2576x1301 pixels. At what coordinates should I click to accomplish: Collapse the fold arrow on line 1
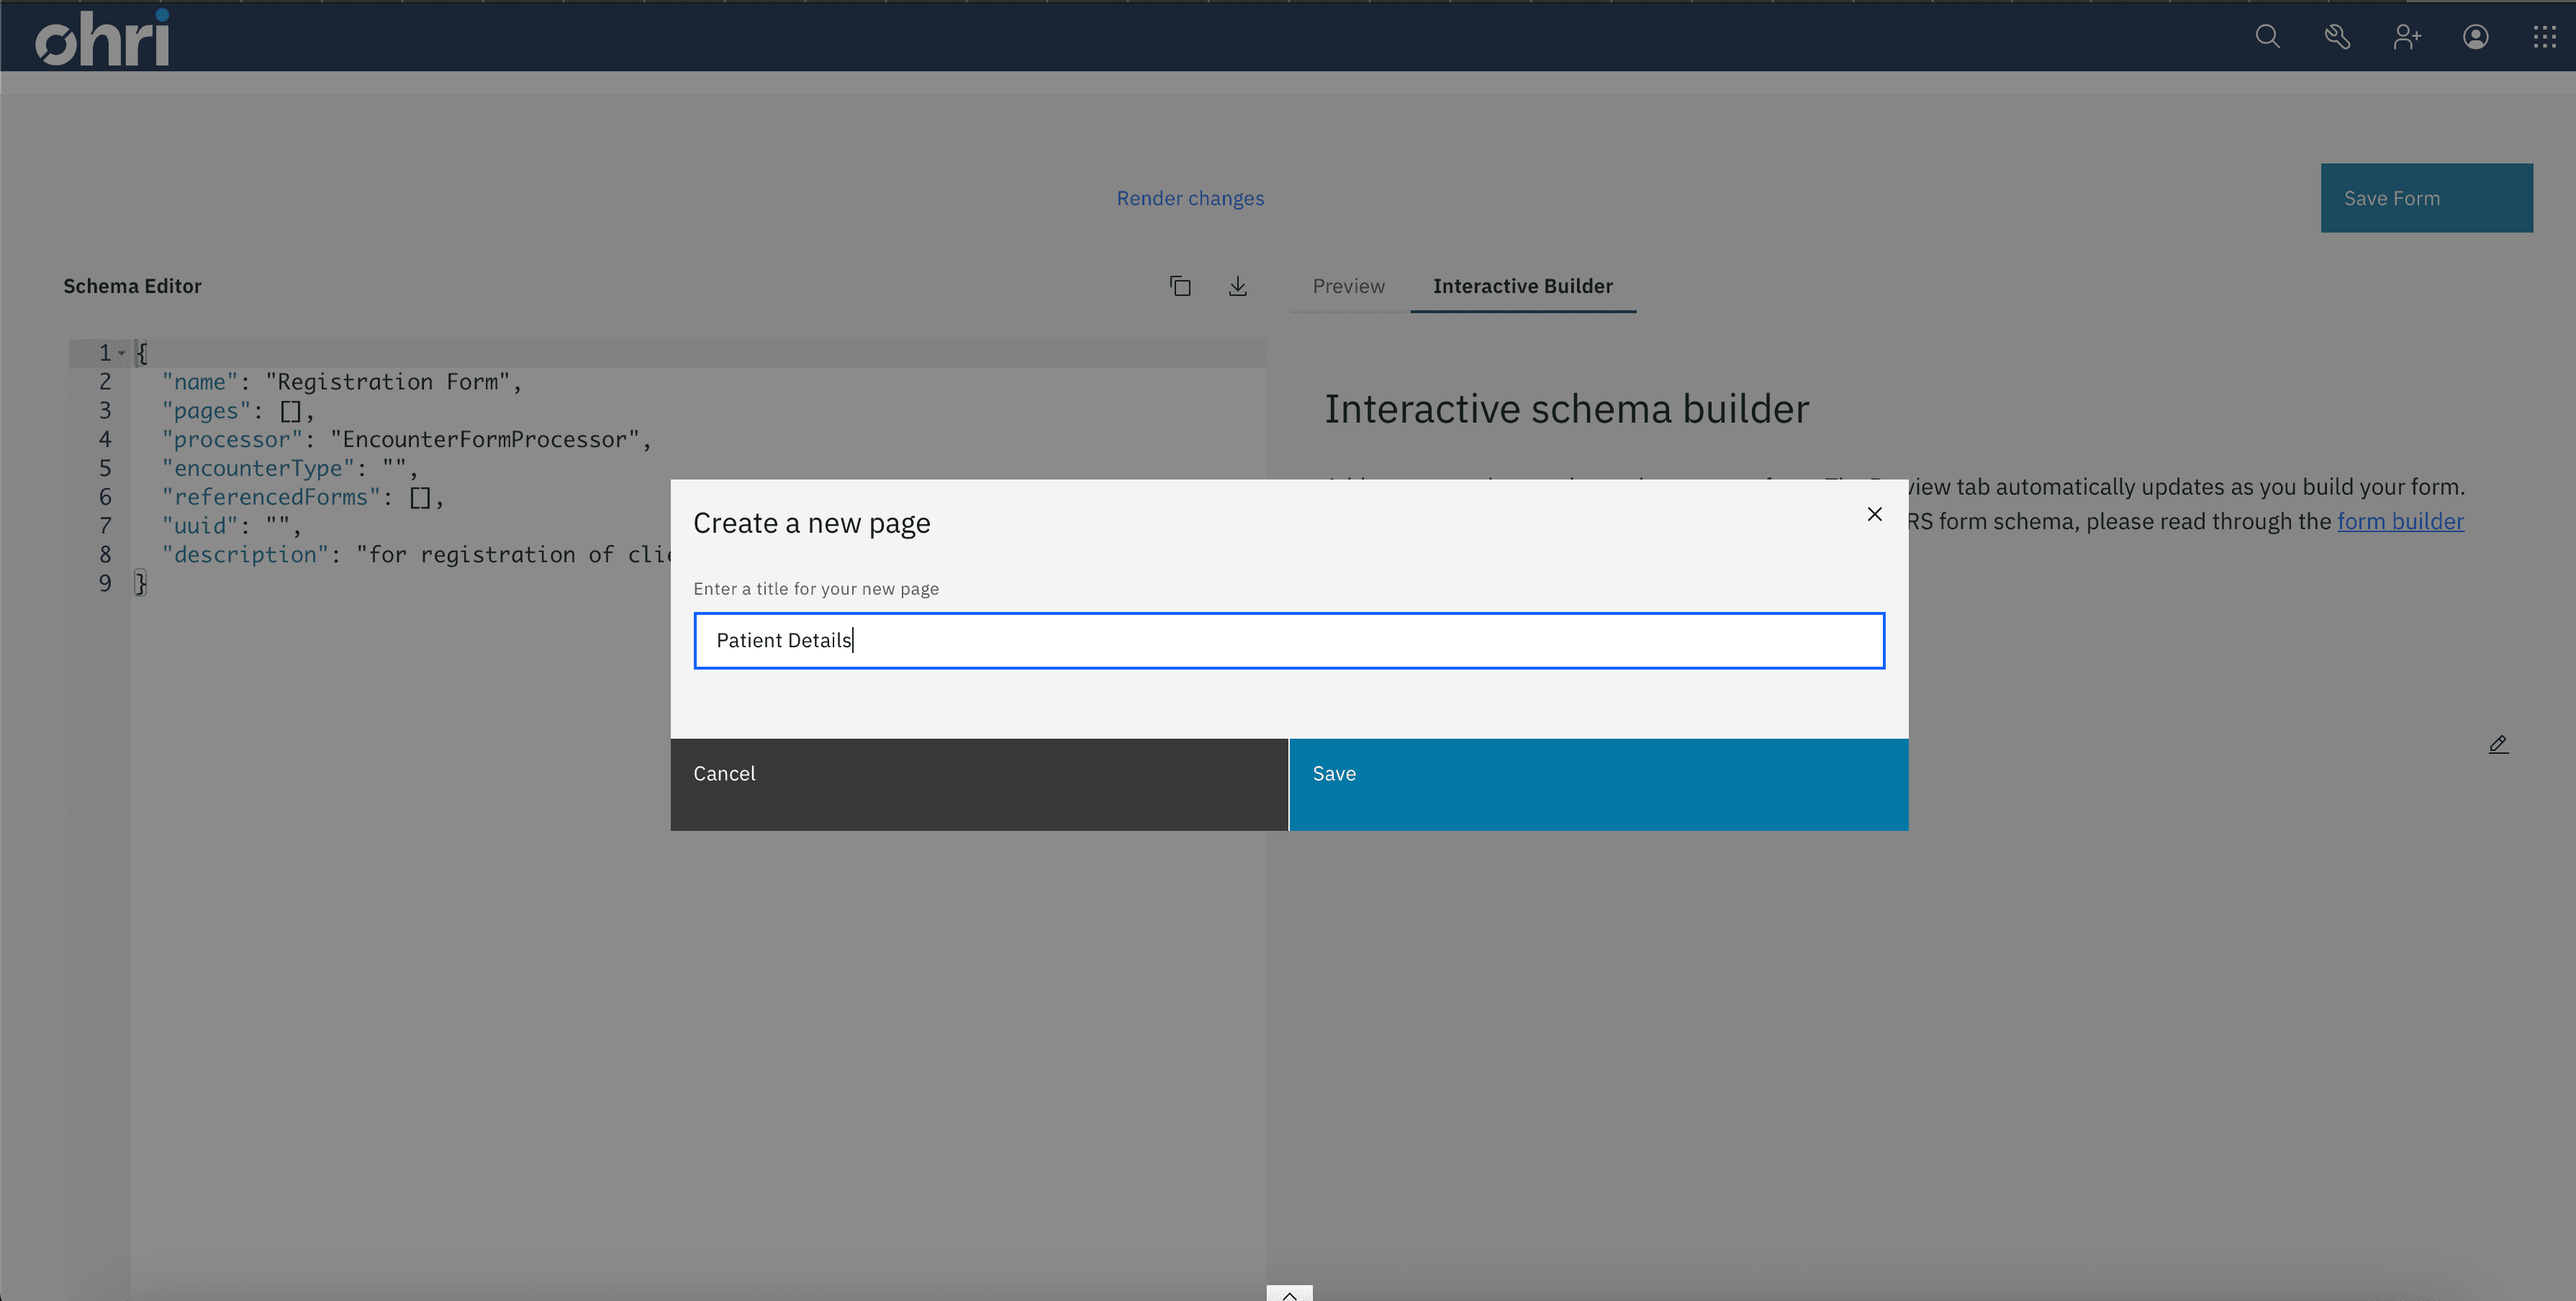tap(121, 353)
